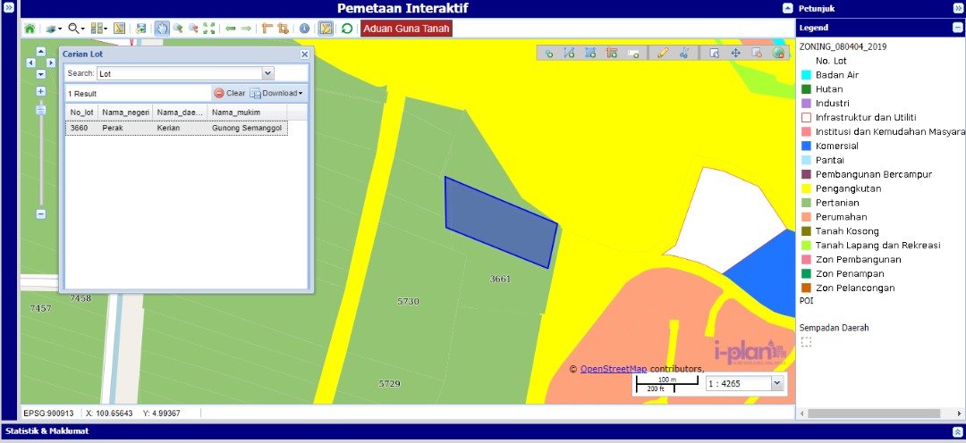Click the zoom slider handle on map
Image resolution: width=966 pixels, height=443 pixels.
40,109
